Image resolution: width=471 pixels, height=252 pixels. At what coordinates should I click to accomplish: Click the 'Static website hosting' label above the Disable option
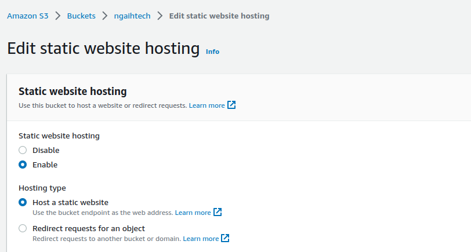click(59, 136)
